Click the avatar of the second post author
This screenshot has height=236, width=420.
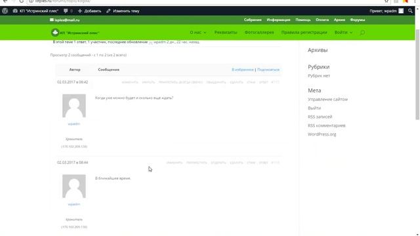tap(74, 186)
